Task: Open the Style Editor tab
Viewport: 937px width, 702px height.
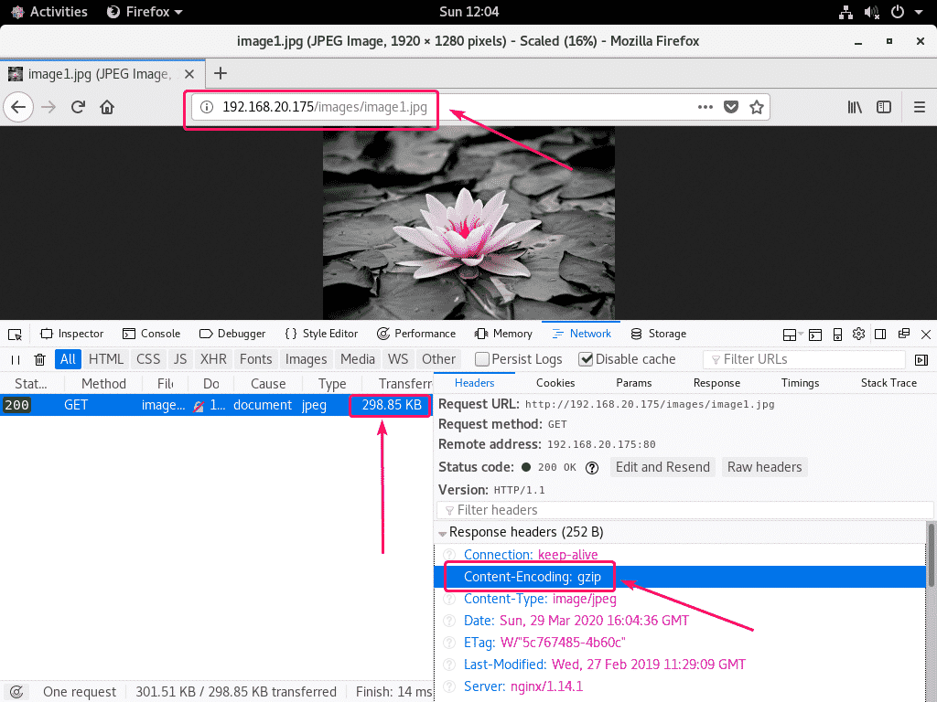Action: point(321,334)
